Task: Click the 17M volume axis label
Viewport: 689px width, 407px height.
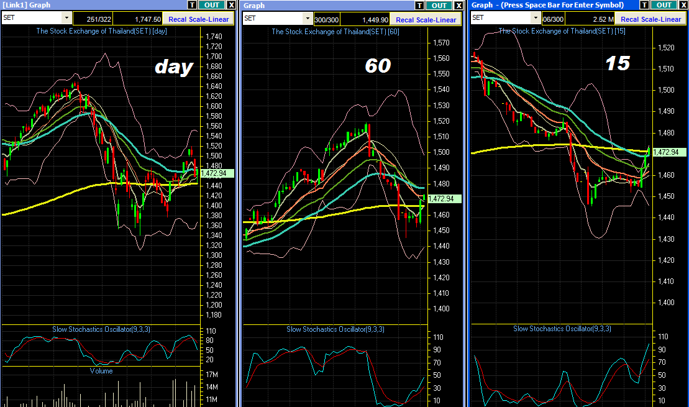Action: point(212,375)
